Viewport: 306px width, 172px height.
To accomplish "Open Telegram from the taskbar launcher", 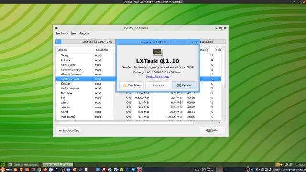I will click(133, 170).
